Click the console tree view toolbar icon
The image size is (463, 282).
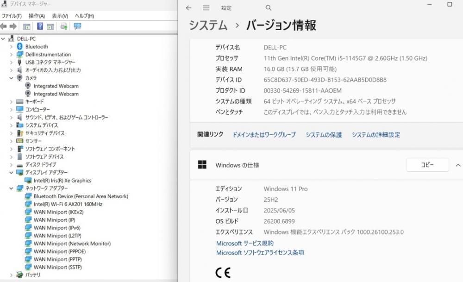[x=26, y=26]
